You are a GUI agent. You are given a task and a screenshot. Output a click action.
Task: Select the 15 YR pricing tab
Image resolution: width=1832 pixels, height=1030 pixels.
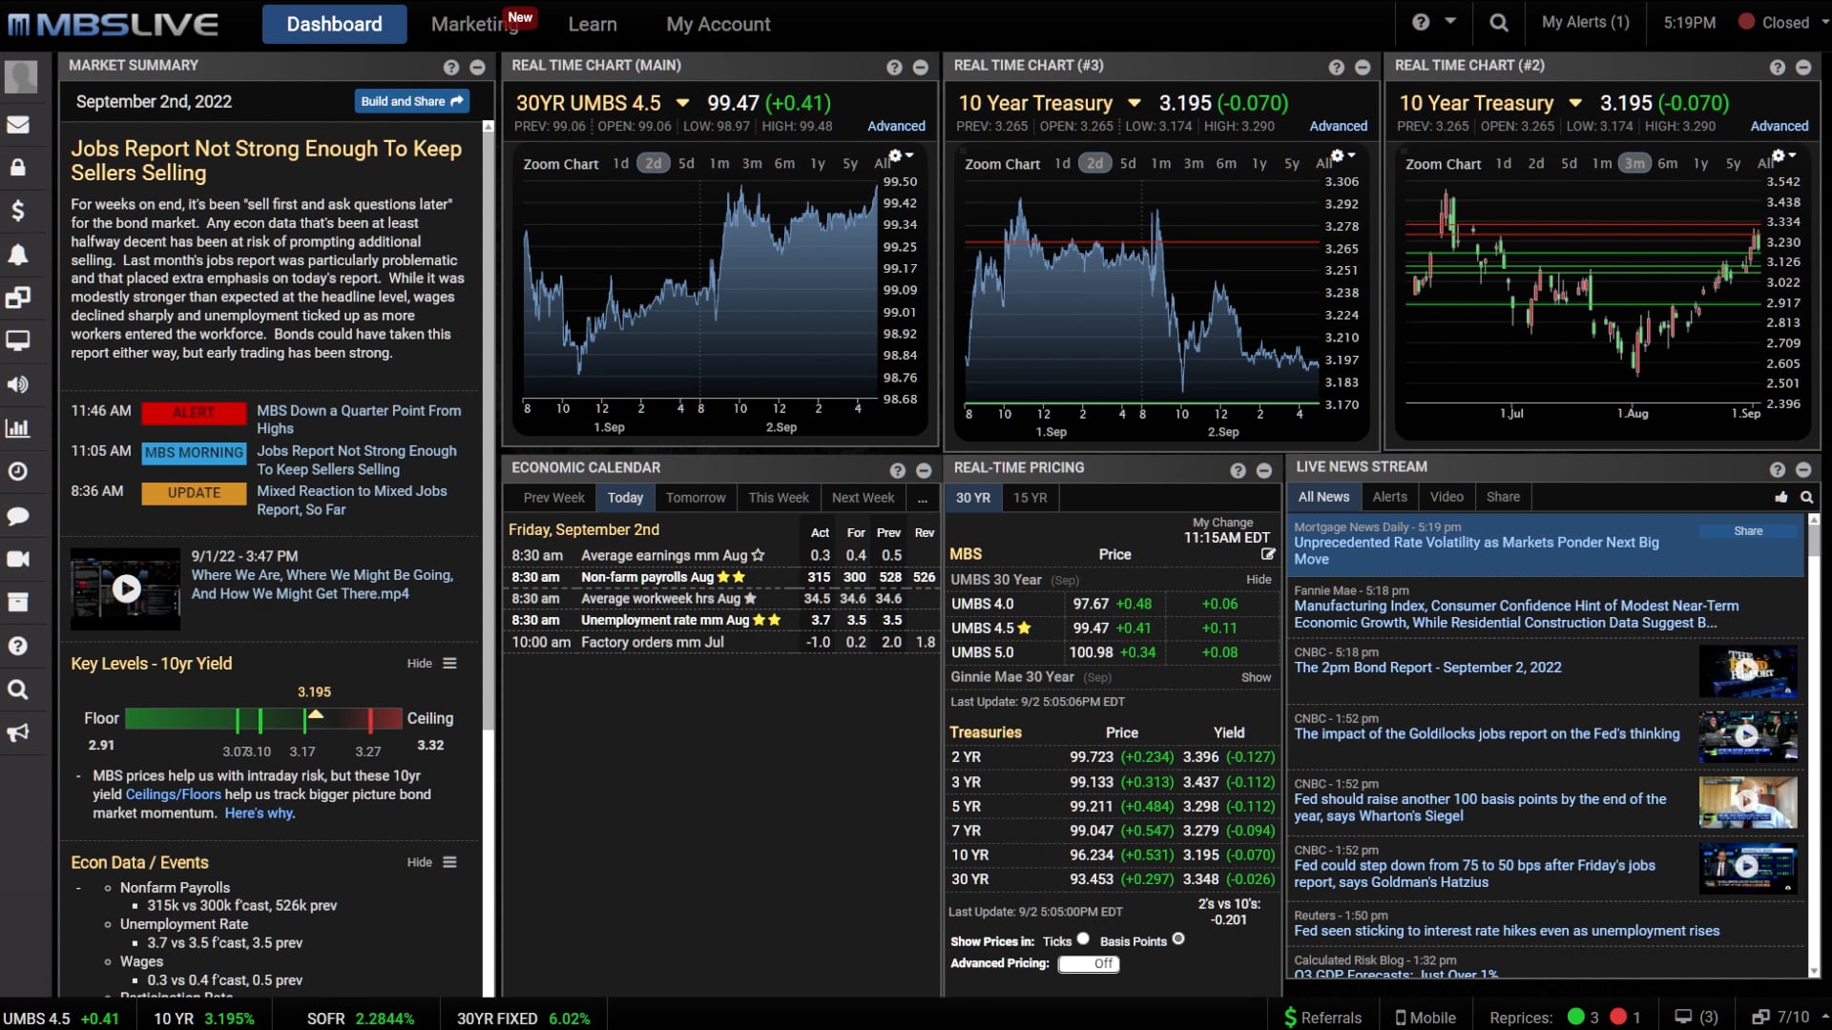[x=1030, y=498]
